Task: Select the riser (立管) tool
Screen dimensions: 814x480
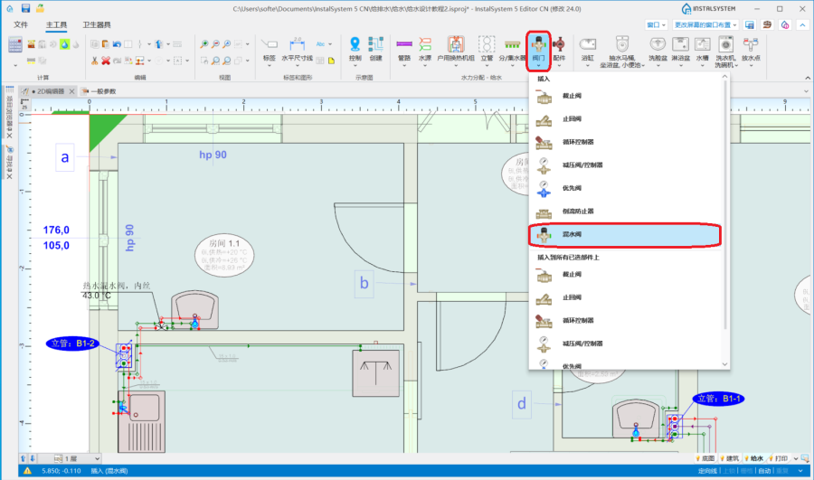Action: click(487, 50)
